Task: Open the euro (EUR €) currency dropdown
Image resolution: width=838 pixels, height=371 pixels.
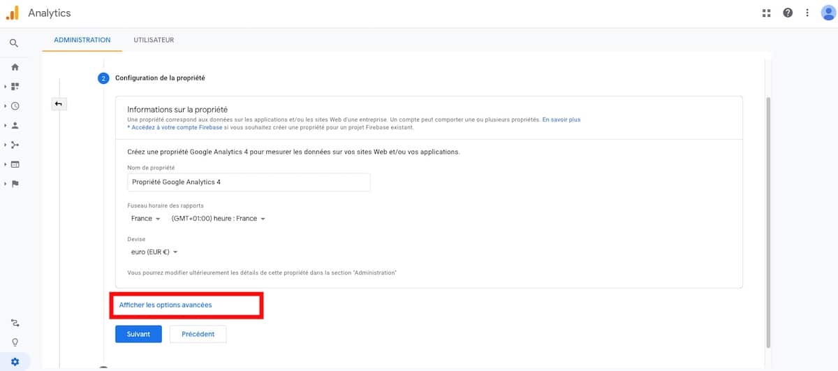Action: tap(154, 252)
